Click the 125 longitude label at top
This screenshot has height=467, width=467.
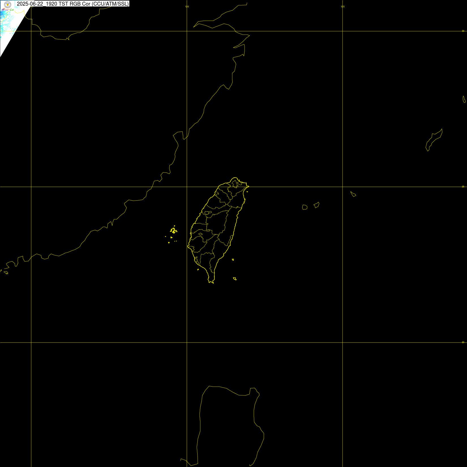[x=343, y=7]
